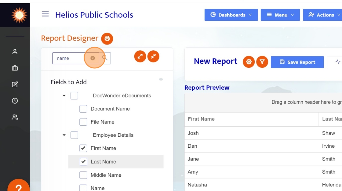This screenshot has height=191, width=342.
Task: Open the people group sidebar icon
Action: (x=15, y=117)
